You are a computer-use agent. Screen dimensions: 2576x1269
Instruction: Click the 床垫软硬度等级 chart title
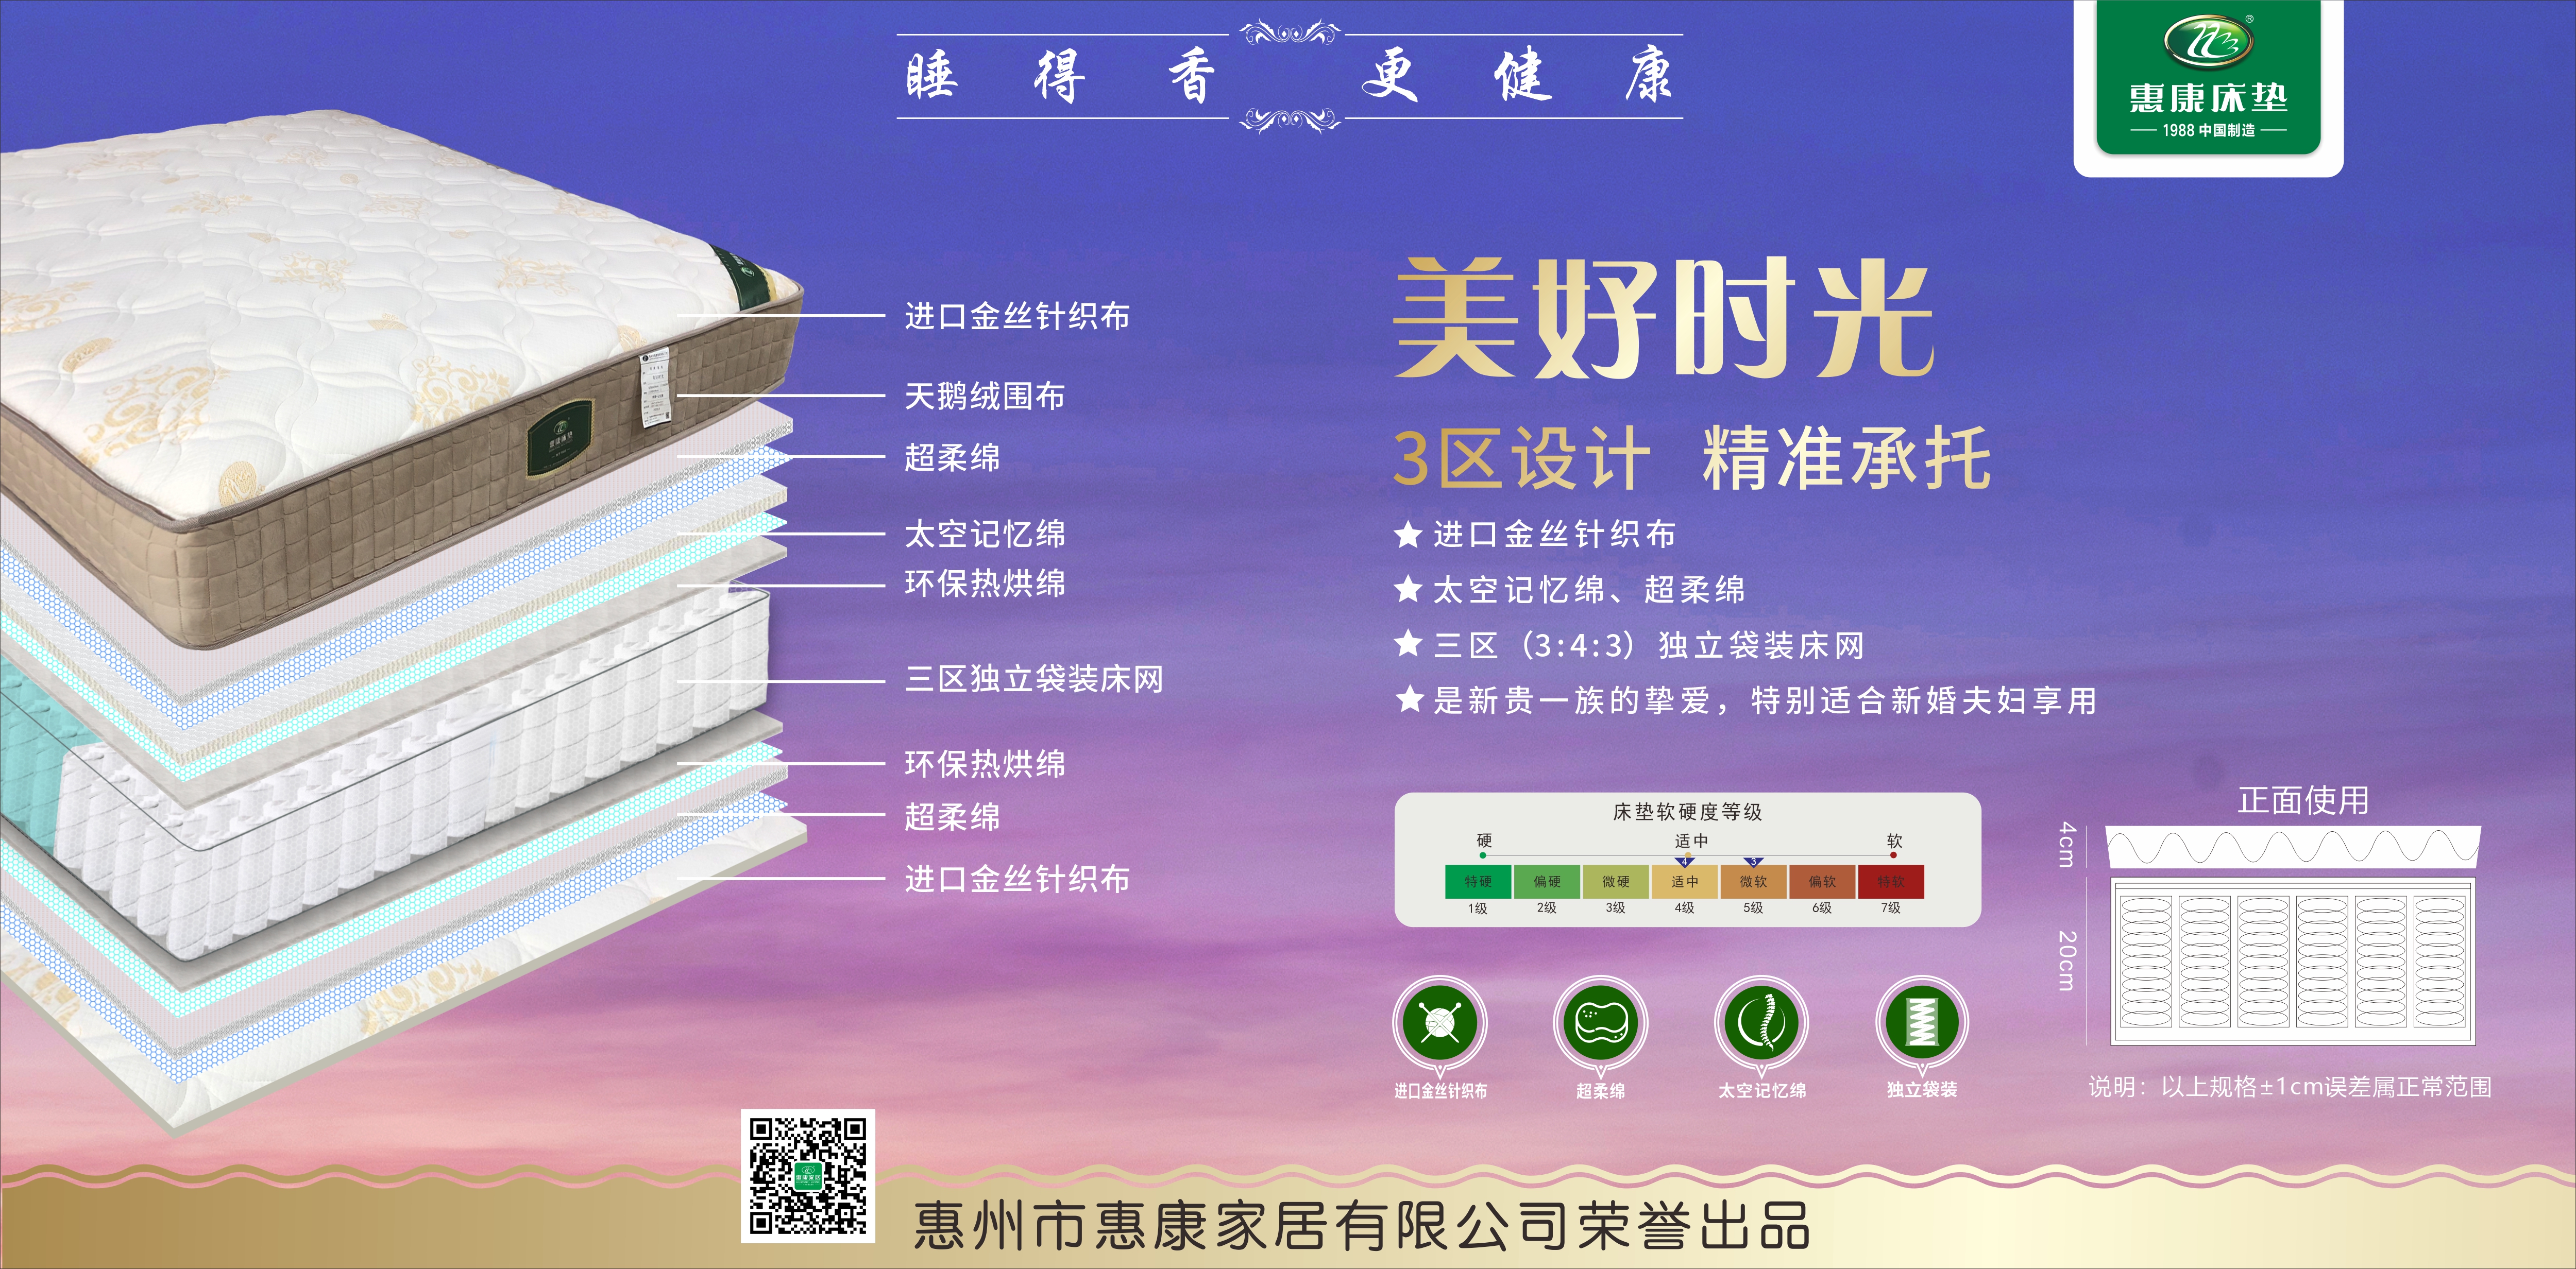click(x=1687, y=812)
